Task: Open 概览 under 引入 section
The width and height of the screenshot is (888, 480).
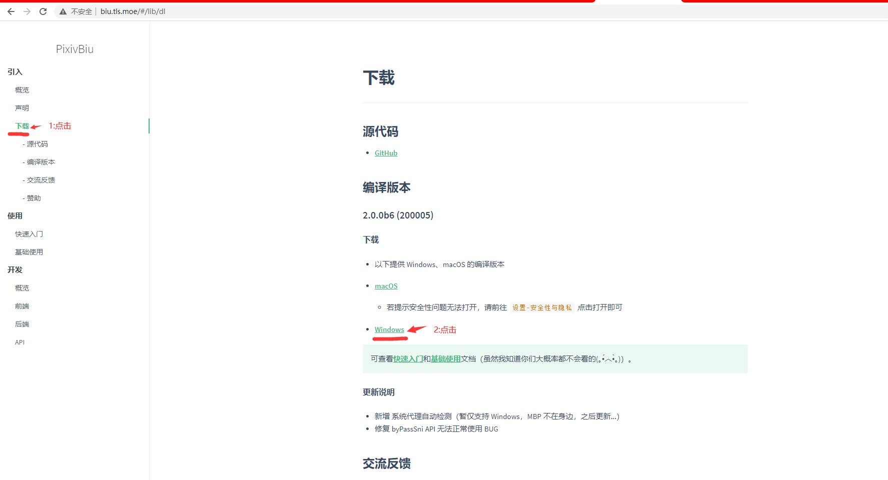Action: point(22,90)
